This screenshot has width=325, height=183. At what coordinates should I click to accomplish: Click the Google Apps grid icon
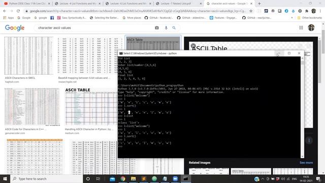click(x=301, y=27)
